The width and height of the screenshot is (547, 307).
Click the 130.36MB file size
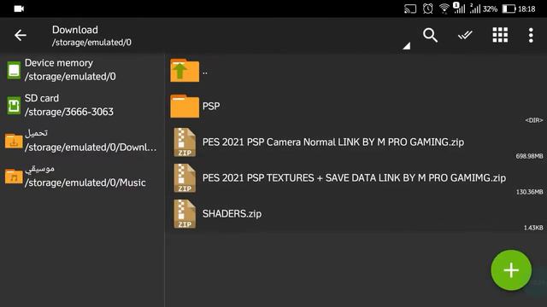[530, 192]
